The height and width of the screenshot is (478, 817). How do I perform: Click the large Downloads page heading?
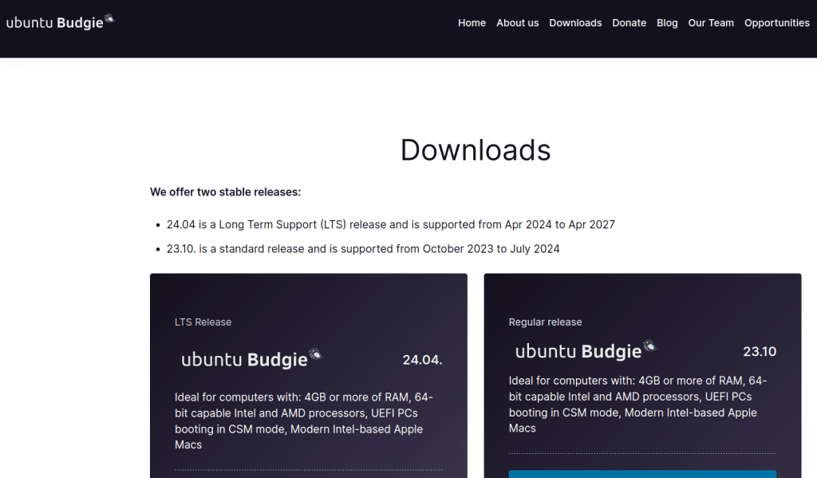476,150
